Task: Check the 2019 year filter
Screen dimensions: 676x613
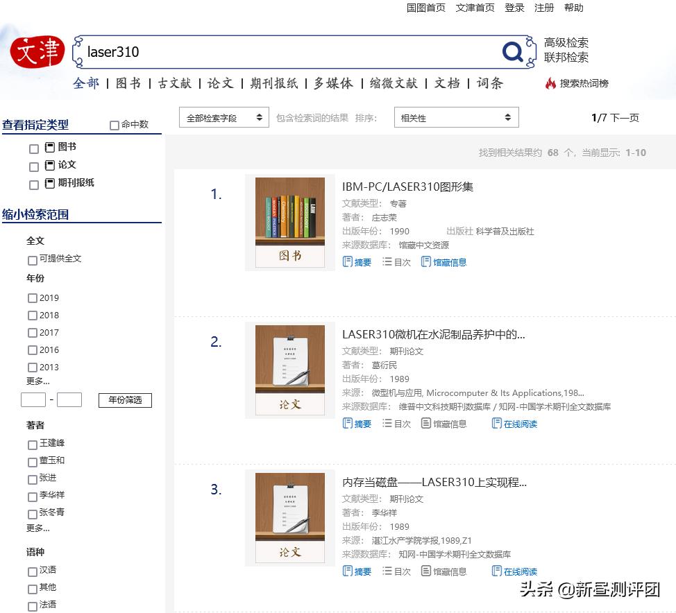Action: coord(33,297)
